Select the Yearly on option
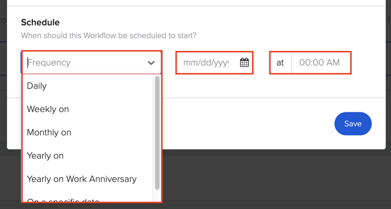Viewport: 391px width, 209px height. [88, 156]
